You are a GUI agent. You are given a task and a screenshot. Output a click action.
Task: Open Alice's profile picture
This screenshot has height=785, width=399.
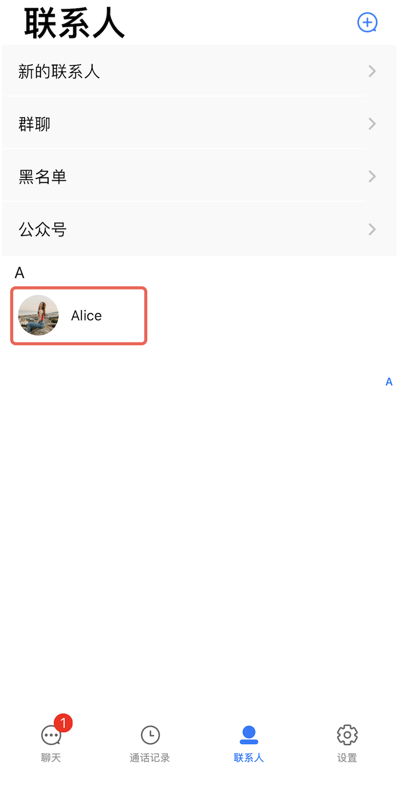pos(38,315)
